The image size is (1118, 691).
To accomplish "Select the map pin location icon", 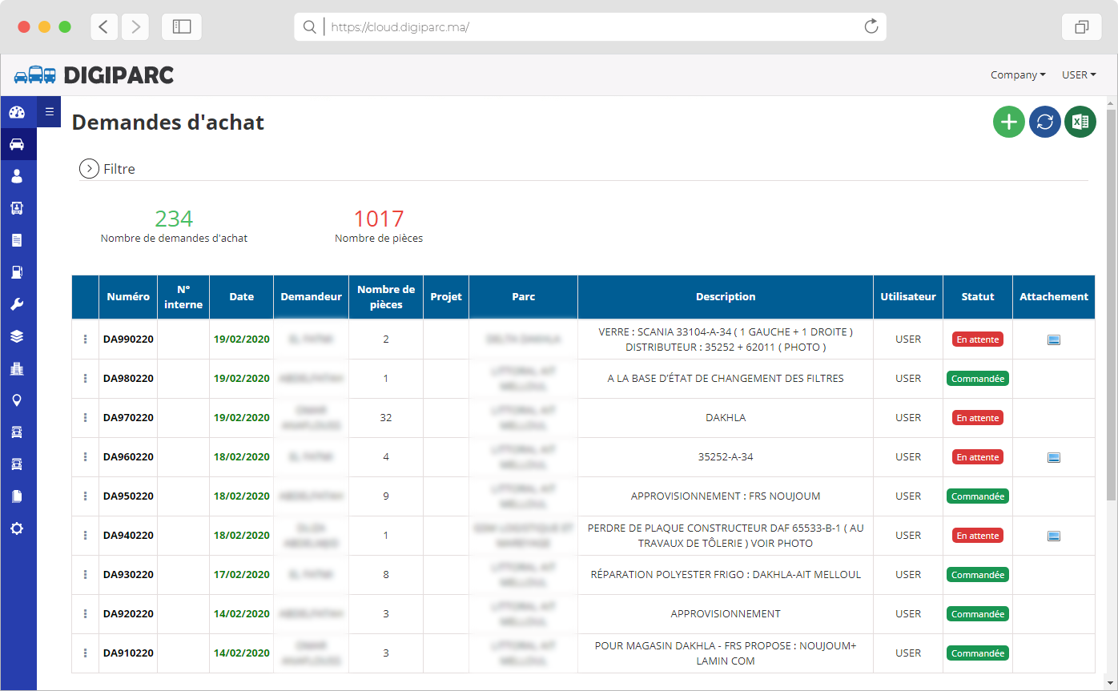I will [17, 400].
